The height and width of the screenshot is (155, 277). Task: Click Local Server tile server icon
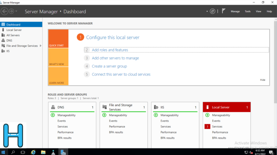coord(208,107)
